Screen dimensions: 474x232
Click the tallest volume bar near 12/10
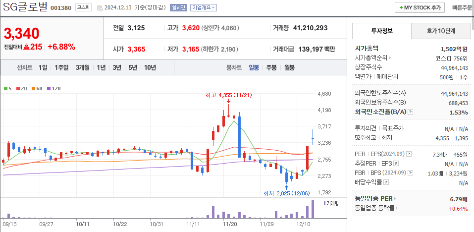(313, 209)
